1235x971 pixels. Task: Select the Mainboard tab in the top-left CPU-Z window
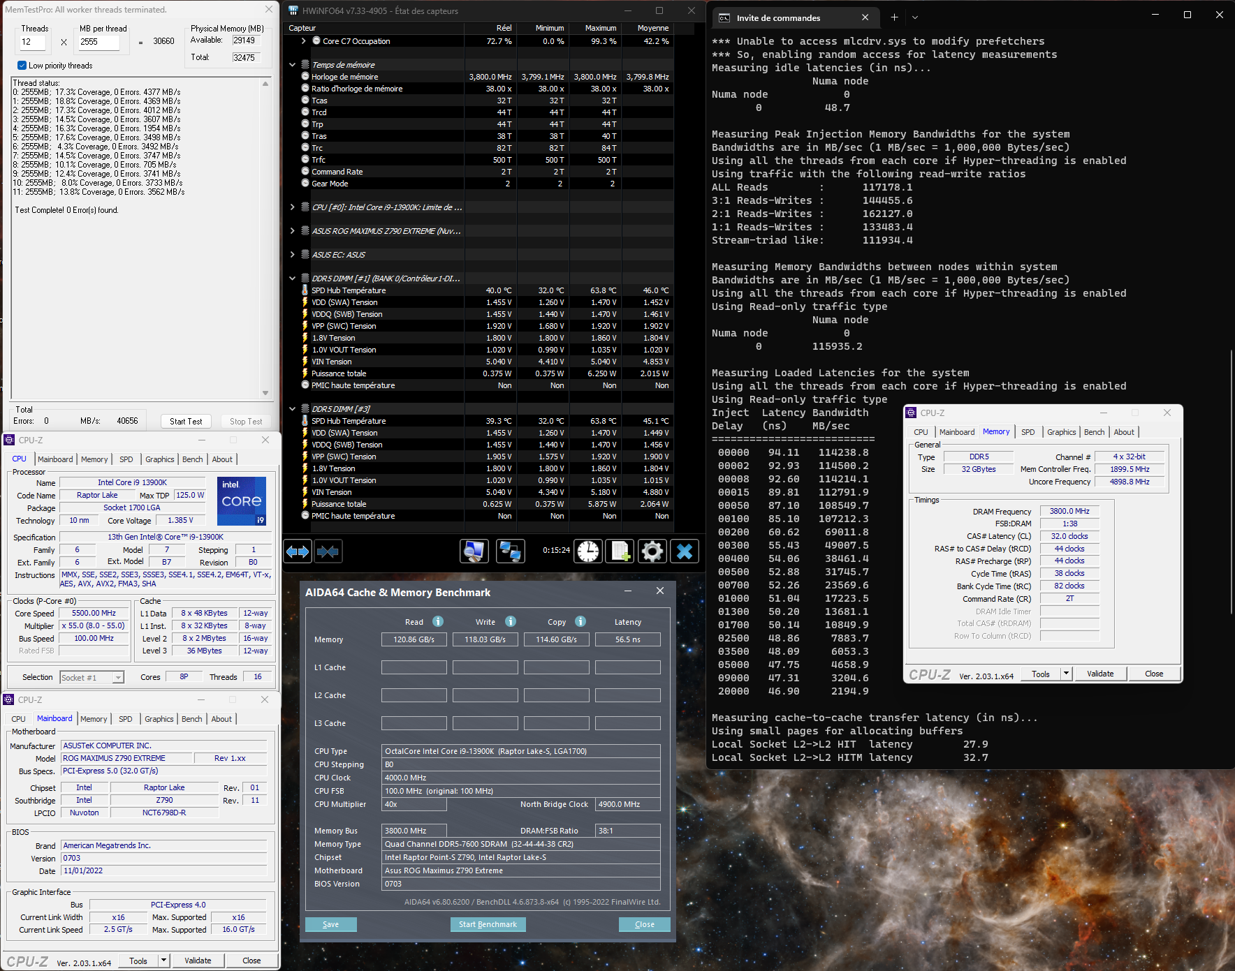[55, 459]
